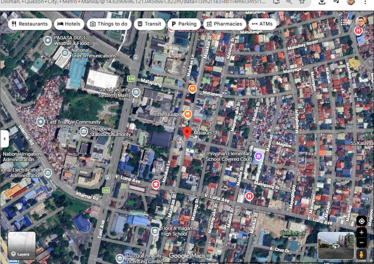Click the ATMs filter chip
This screenshot has width=374, height=264.
262,24
